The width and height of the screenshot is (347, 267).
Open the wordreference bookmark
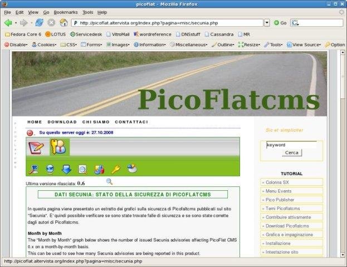[x=153, y=34]
